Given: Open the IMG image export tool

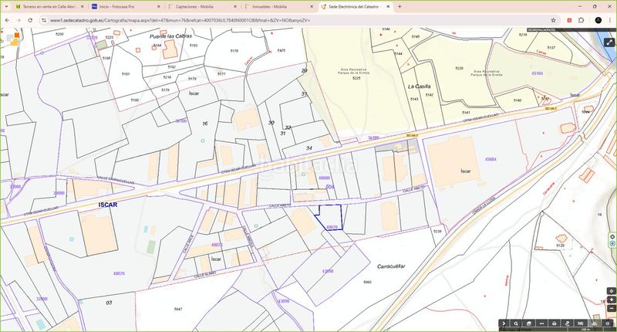Looking at the screenshot, I should point(581,324).
